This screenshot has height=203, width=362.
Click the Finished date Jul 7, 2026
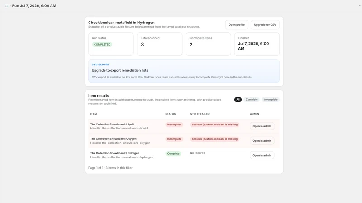click(x=253, y=46)
